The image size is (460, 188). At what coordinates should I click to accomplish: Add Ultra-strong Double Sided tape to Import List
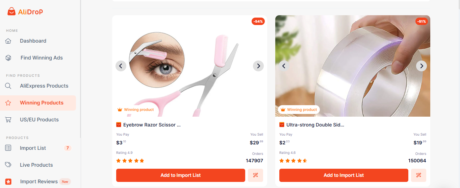(344, 175)
